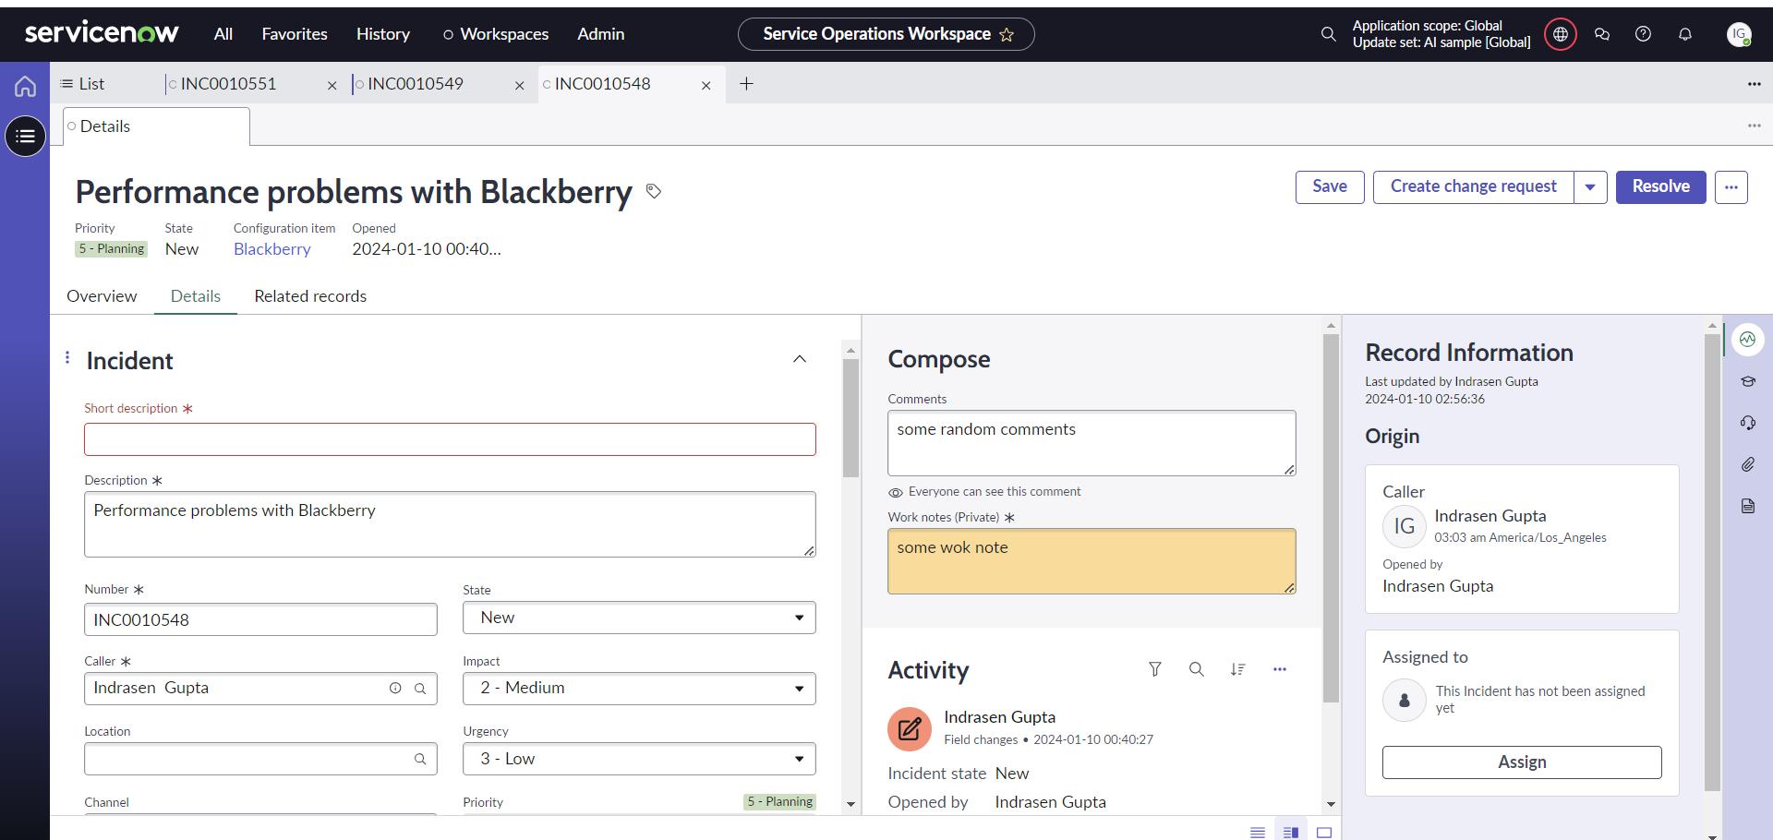The height and width of the screenshot is (840, 1773).
Task: Favorite Service Operations Workspace with star icon
Action: coord(1007,35)
